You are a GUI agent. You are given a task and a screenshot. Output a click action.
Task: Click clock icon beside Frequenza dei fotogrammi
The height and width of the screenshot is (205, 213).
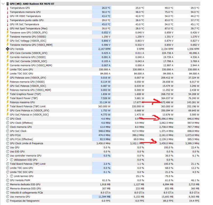click(x=8, y=201)
